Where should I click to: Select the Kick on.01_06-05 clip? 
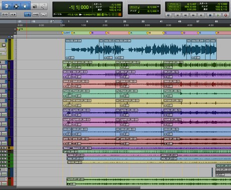coord(94,65)
